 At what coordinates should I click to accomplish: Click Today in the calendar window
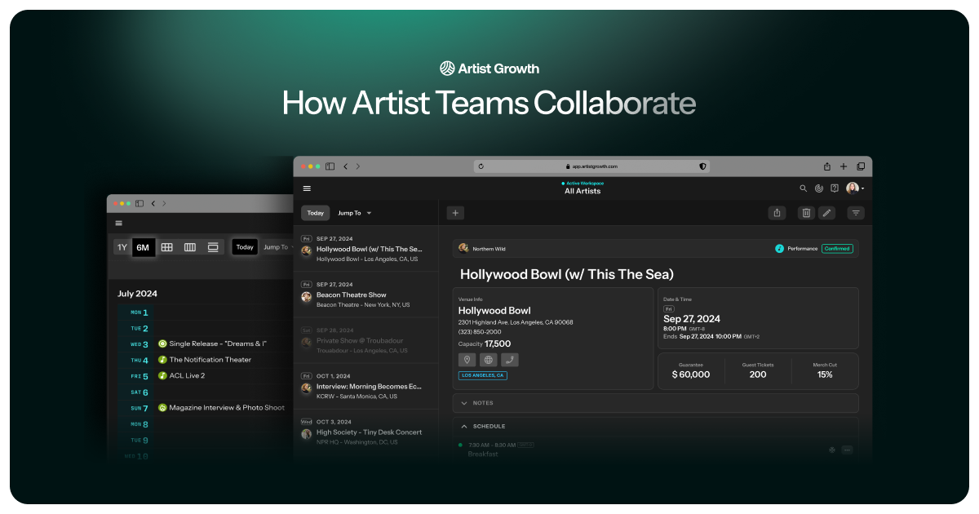[x=245, y=247]
